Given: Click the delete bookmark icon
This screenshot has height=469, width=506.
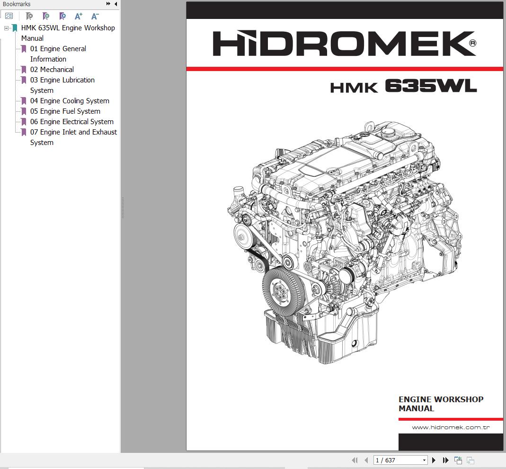Looking at the screenshot, I should (x=29, y=16).
